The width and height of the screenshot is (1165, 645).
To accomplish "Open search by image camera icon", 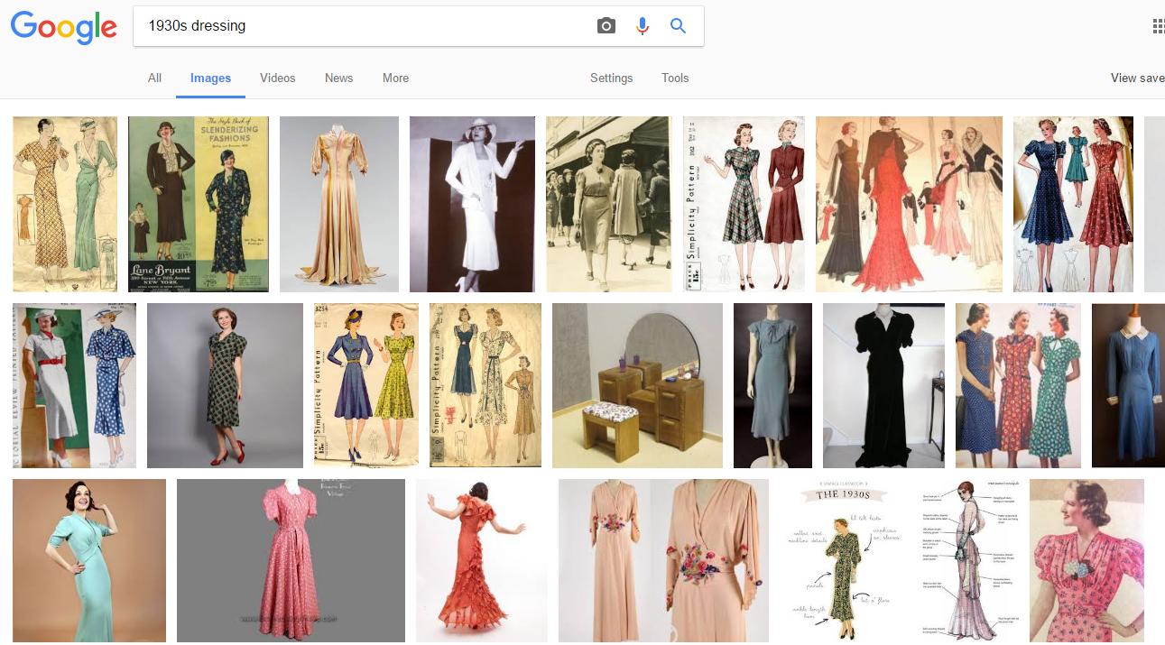I will tap(606, 26).
